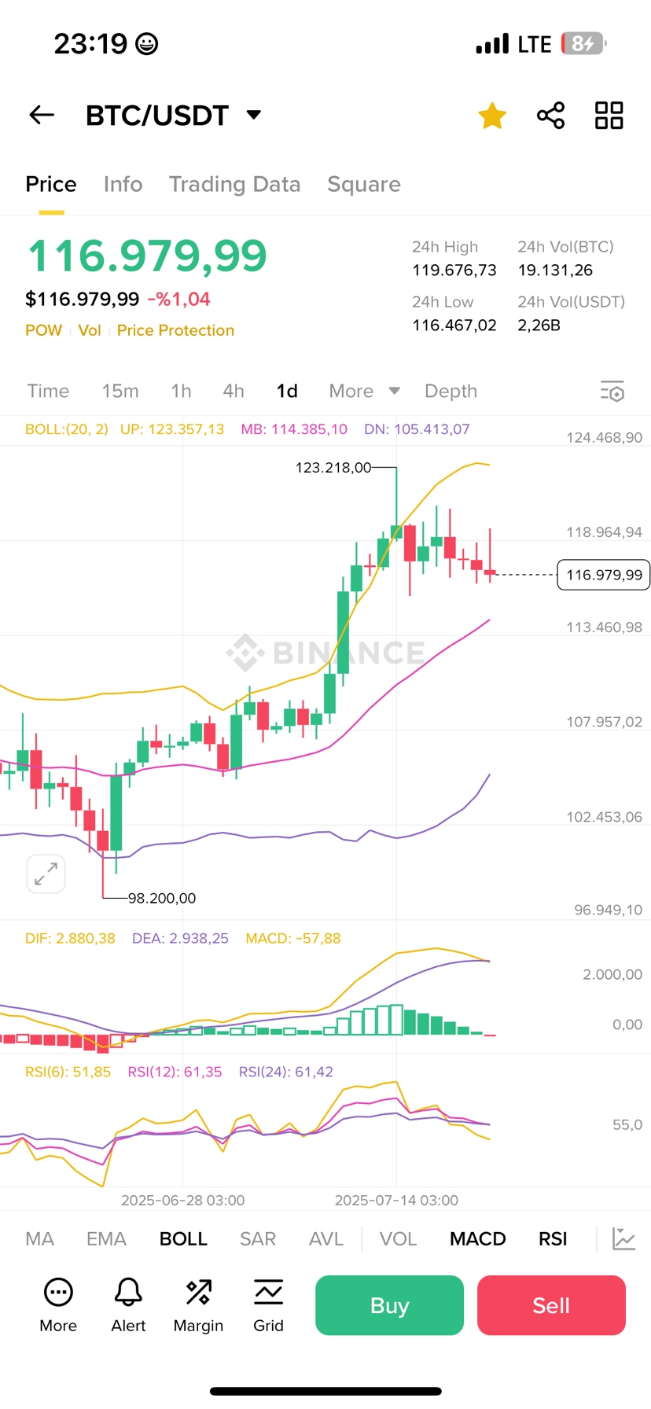Image resolution: width=651 pixels, height=1409 pixels.
Task: Tap the 23:19 clock in status bar
Action: pos(90,44)
